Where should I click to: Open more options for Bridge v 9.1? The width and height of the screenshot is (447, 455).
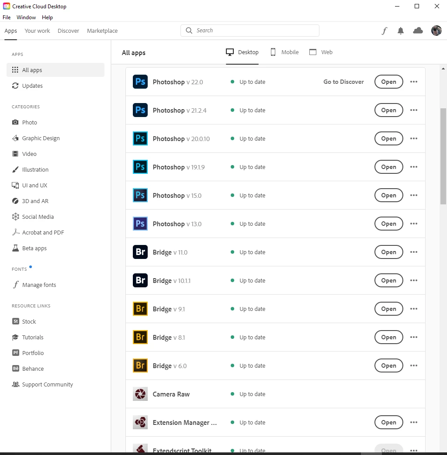(414, 309)
